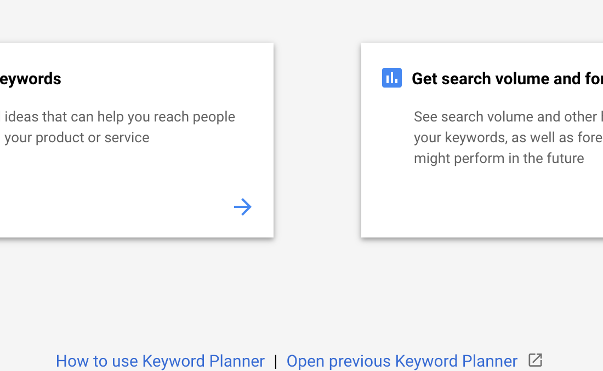The width and height of the screenshot is (603, 371).
Task: Click the line 'your product or service'
Action: (x=77, y=137)
